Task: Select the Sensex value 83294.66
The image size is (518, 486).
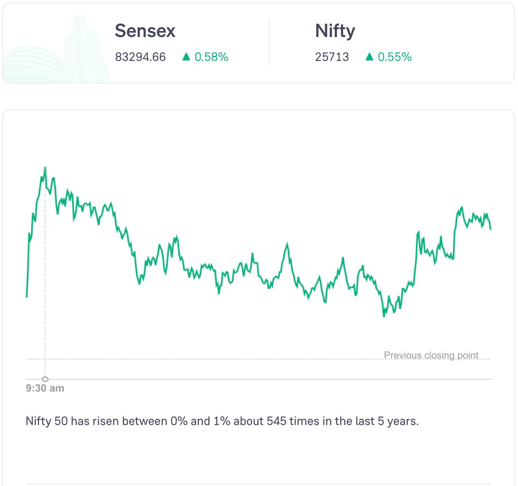Action: coord(141,57)
